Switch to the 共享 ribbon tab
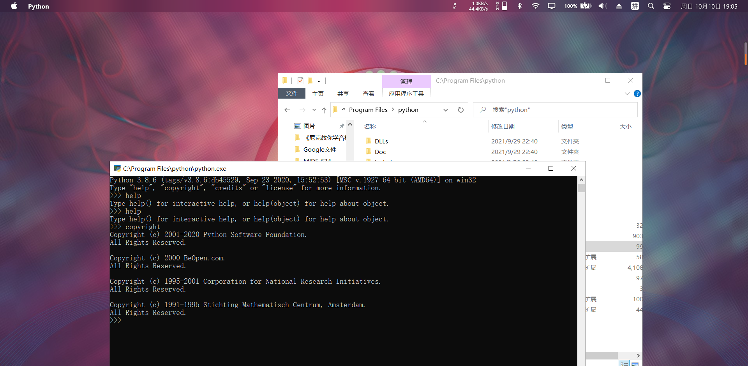Screen dimensions: 748x366 (x=343, y=94)
